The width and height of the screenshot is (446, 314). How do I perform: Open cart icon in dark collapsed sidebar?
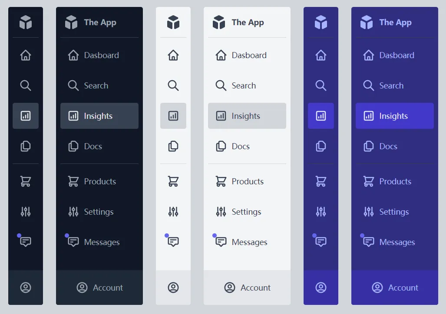click(26, 181)
